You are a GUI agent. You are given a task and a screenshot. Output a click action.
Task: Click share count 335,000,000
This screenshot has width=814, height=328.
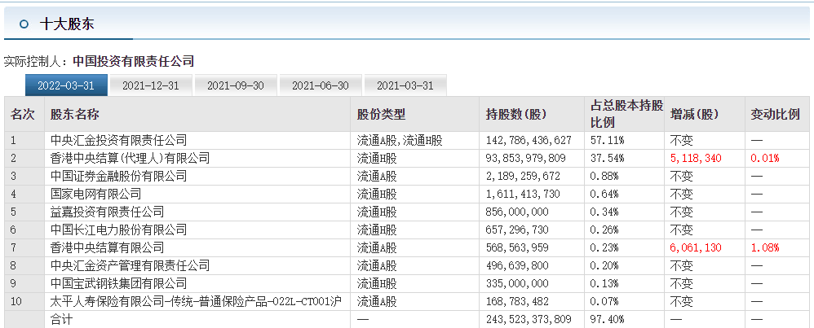tap(517, 284)
